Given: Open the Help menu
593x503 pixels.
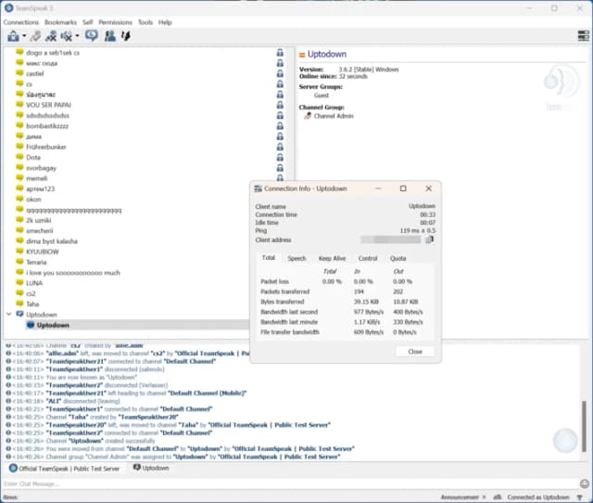Looking at the screenshot, I should point(165,22).
